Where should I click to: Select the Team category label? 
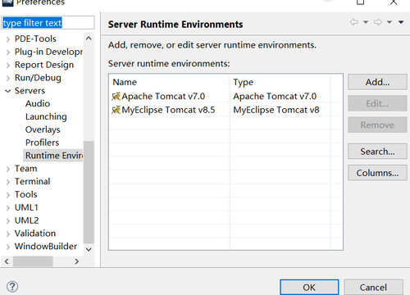coord(25,169)
